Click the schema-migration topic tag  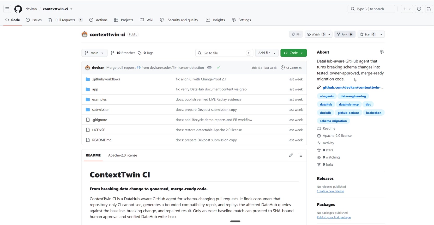point(333,121)
